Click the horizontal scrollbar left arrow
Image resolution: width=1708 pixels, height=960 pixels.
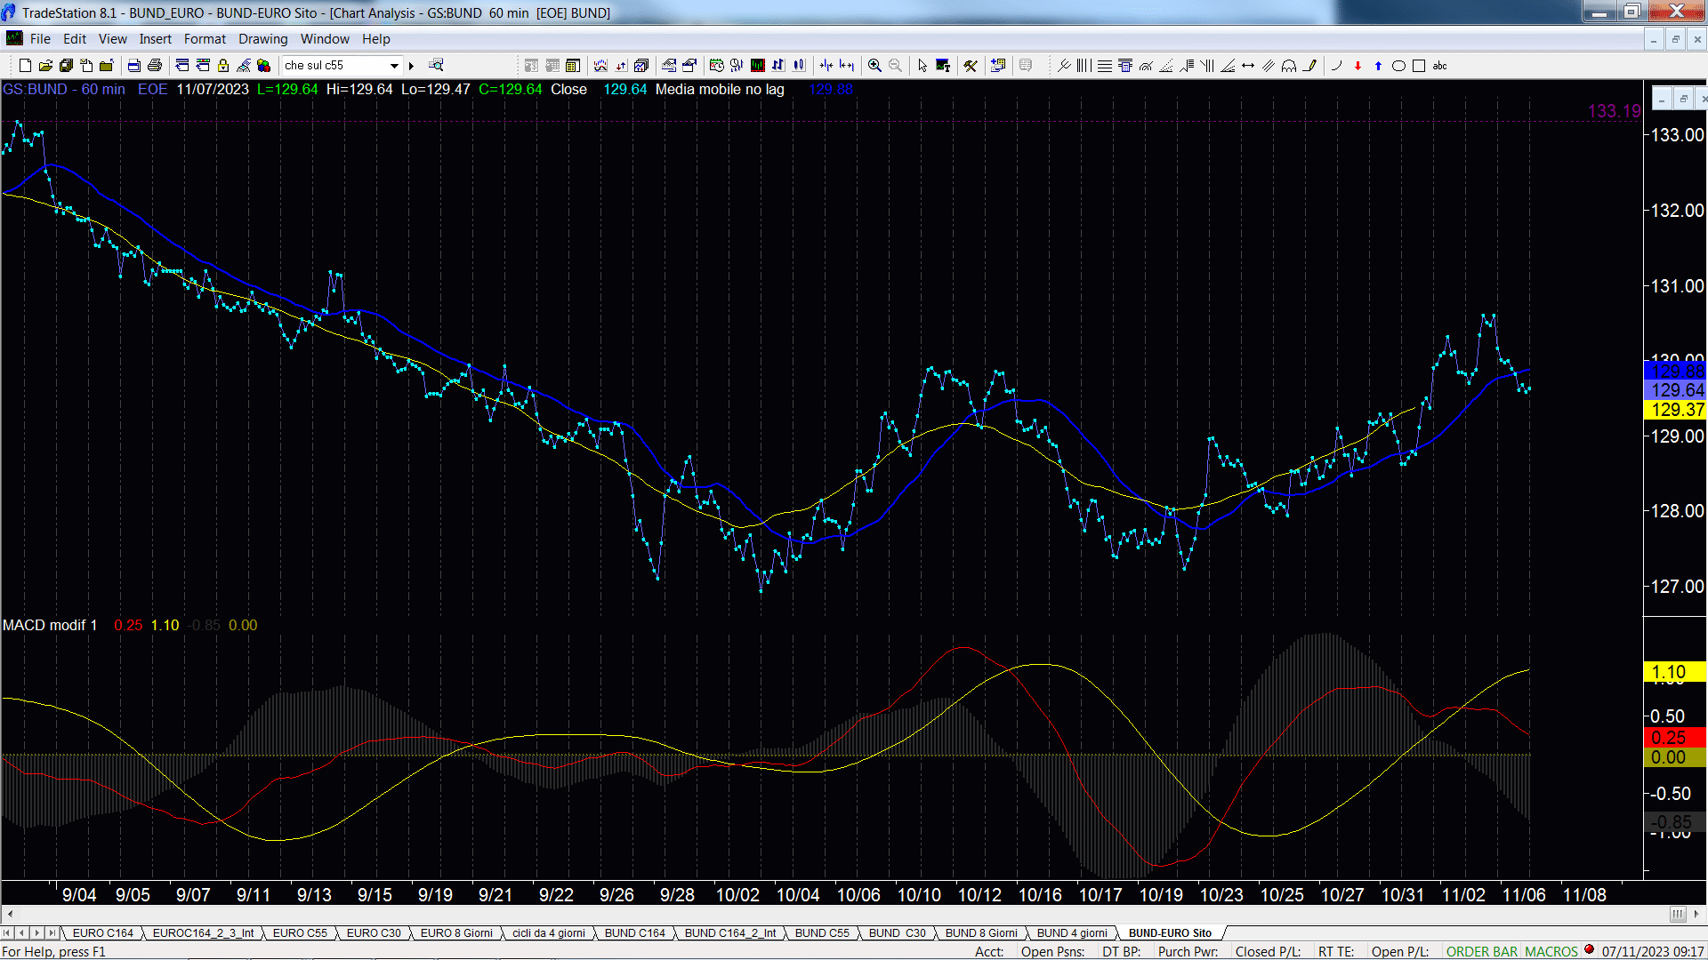pyautogui.click(x=10, y=914)
